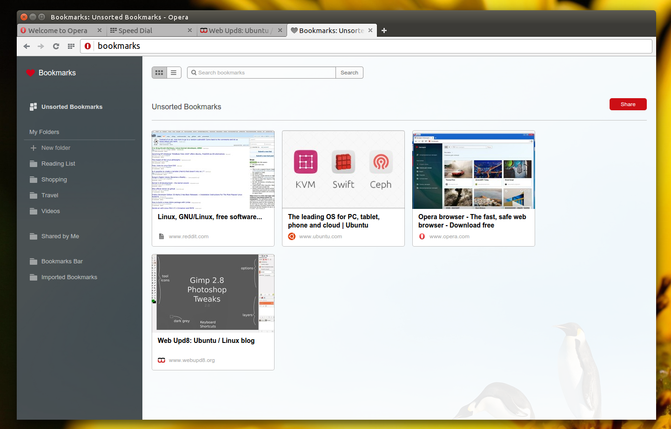671x429 pixels.
Task: Maximize the Opera window
Action: coord(41,17)
